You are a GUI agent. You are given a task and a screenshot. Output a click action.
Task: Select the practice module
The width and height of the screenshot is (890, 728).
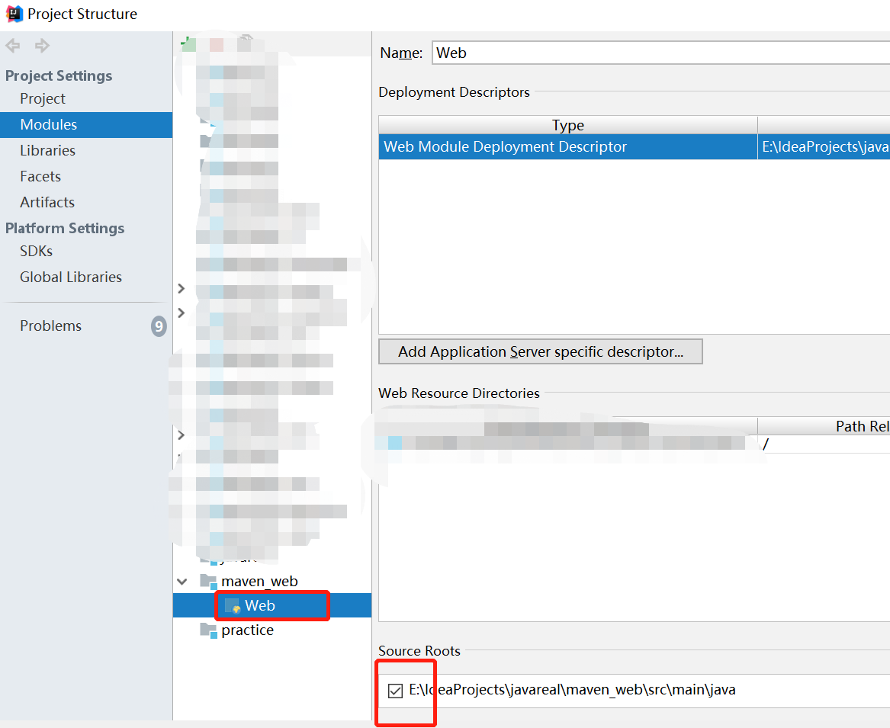[x=247, y=630]
